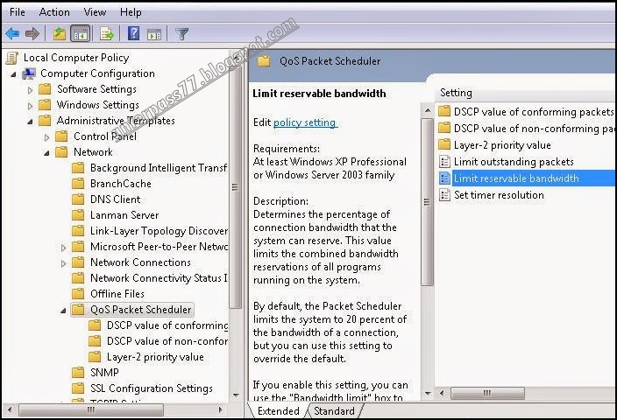
Task: Select 'DSCP value of conforming packets' in list
Action: coord(534,112)
